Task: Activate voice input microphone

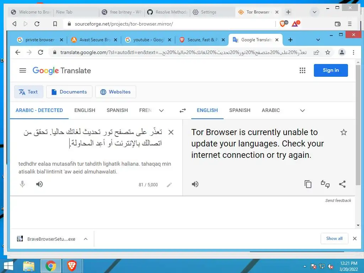Action: pyautogui.click(x=22, y=184)
